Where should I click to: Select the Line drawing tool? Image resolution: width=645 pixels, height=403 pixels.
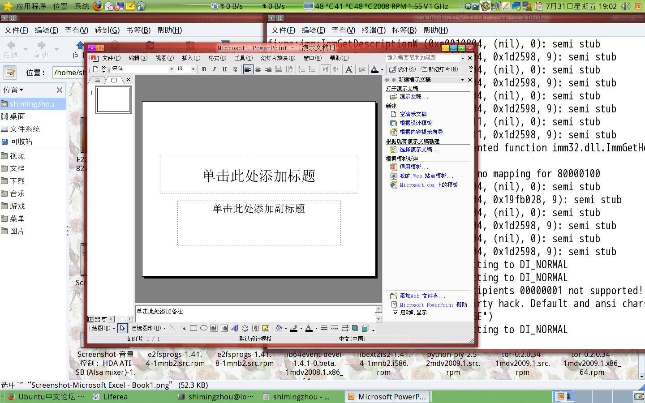click(172, 328)
